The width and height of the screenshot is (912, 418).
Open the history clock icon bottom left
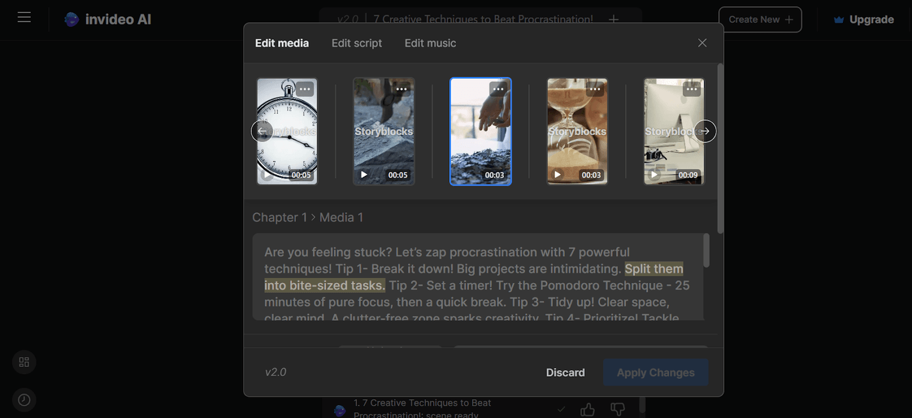[x=23, y=400]
